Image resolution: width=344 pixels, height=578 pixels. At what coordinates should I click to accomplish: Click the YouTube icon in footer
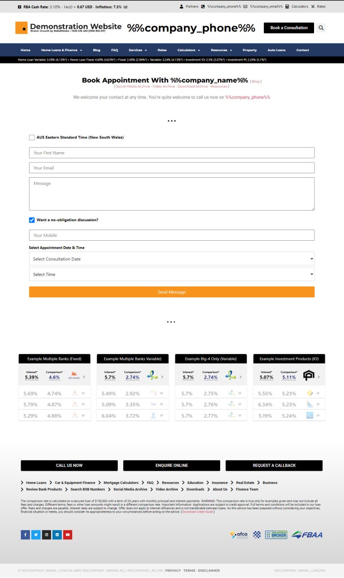[68, 535]
